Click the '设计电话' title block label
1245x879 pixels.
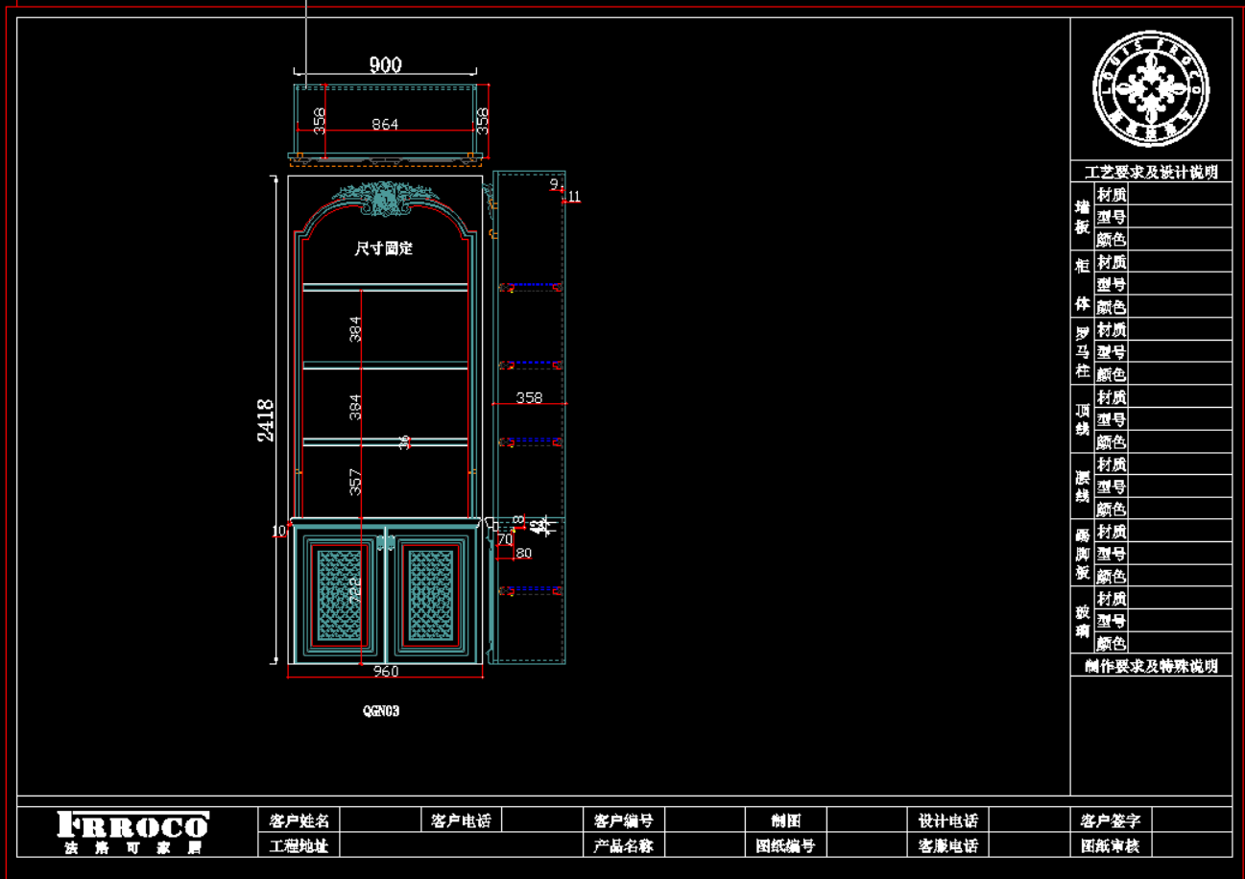[947, 820]
